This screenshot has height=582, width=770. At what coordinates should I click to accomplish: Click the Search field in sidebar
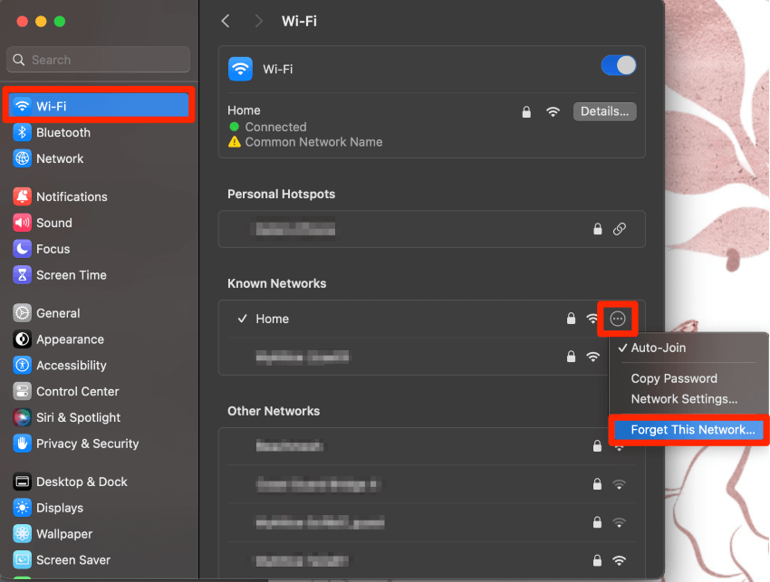coord(99,60)
